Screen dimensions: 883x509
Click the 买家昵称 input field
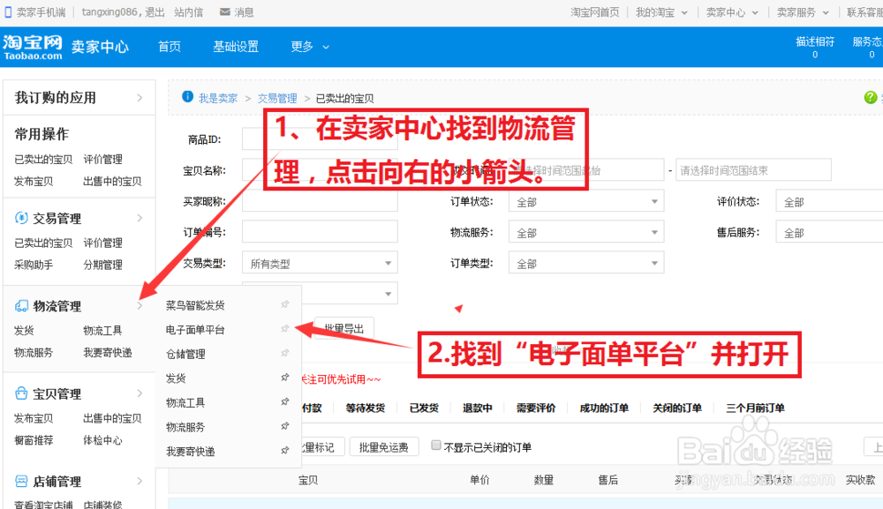point(320,201)
